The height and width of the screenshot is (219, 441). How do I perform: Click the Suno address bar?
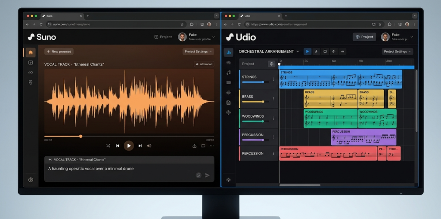115,24
